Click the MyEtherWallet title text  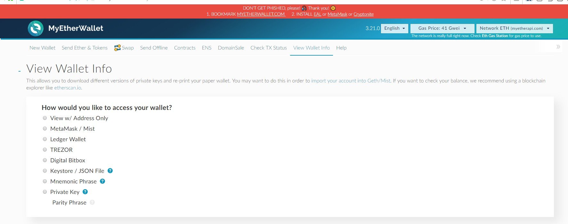coord(76,28)
